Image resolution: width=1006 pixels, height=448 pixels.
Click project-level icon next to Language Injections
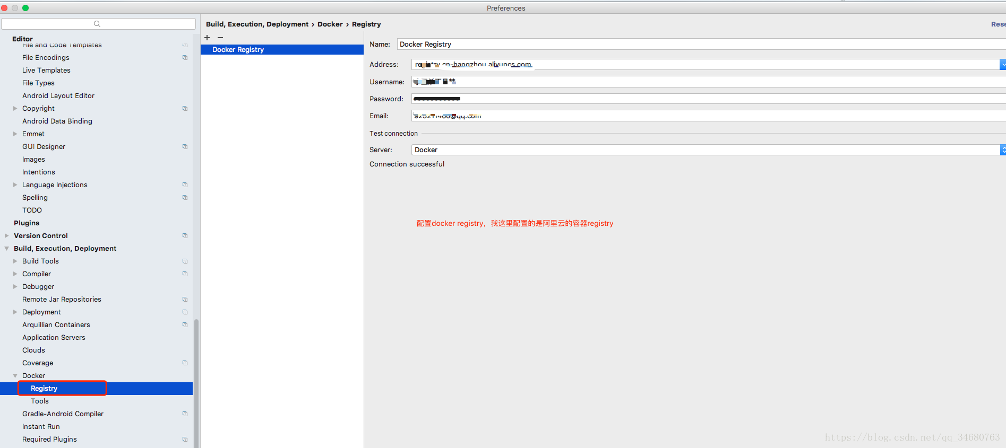[185, 185]
